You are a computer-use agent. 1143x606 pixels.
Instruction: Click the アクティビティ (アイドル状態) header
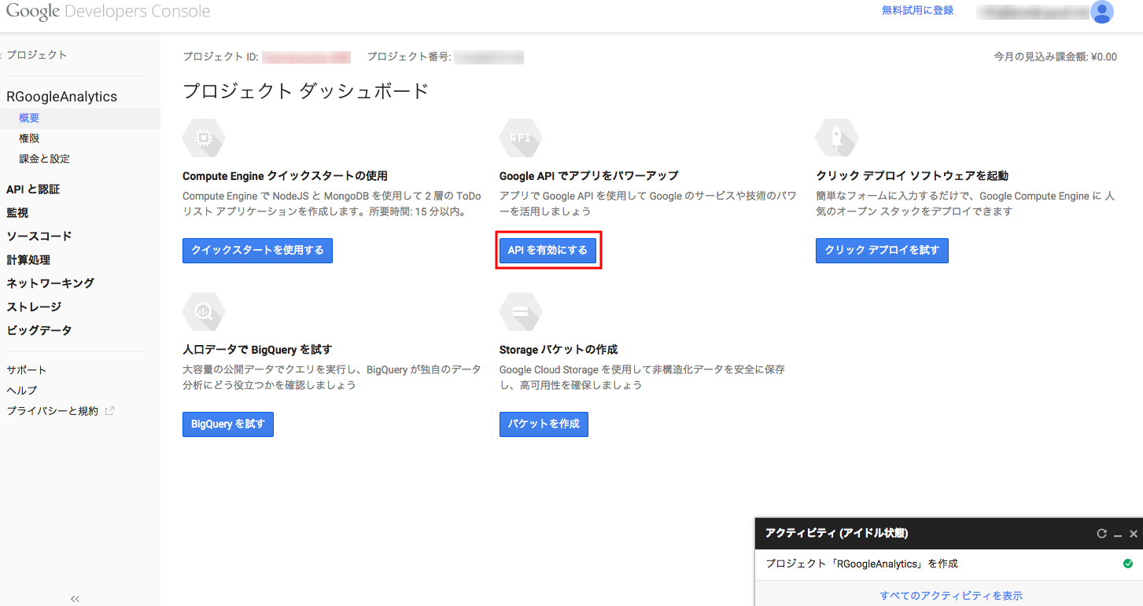836,533
